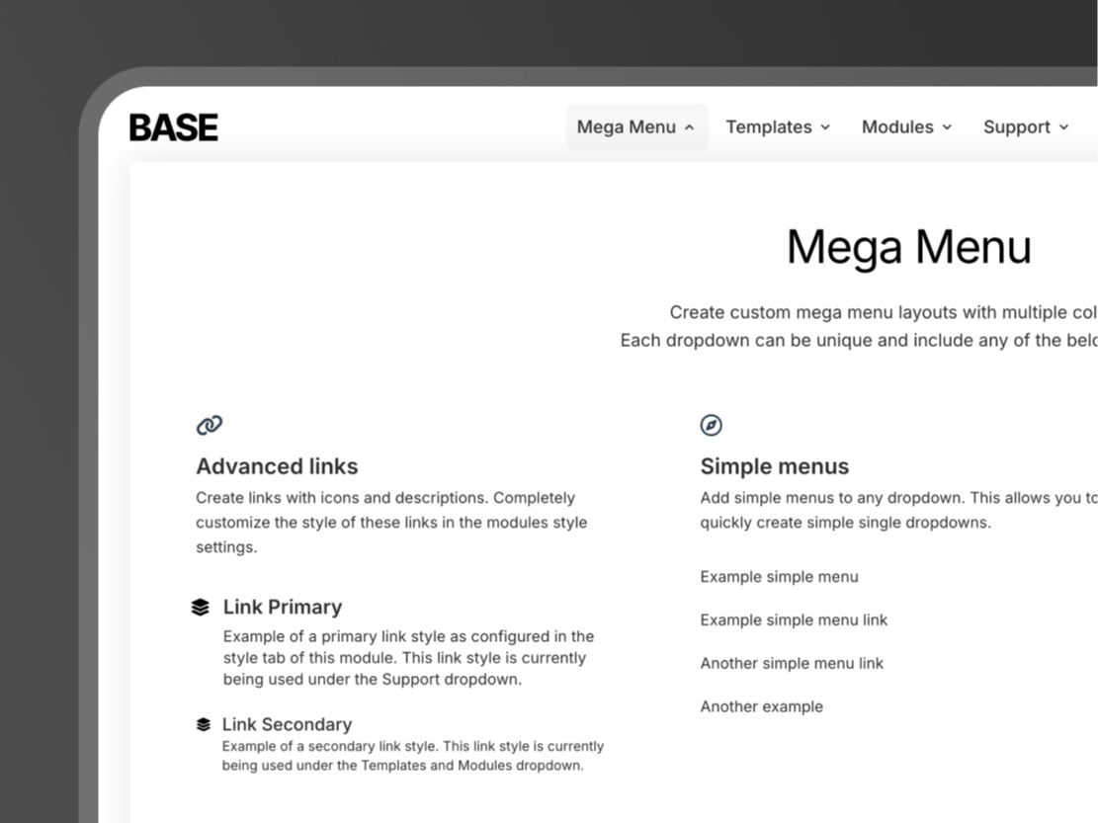Select Modules in the navigation bar
Viewport: 1098px width, 823px height.
[x=897, y=126]
